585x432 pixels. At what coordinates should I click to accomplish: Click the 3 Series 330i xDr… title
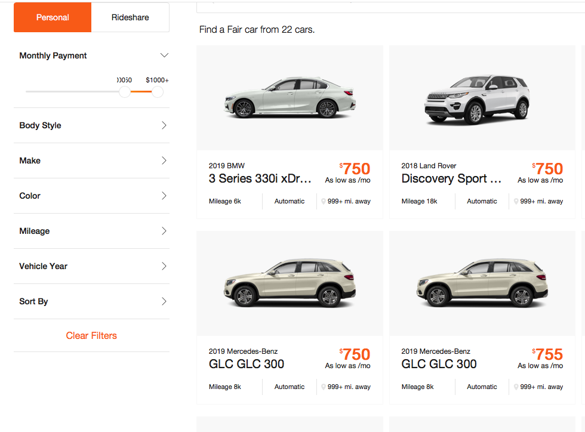click(x=260, y=178)
